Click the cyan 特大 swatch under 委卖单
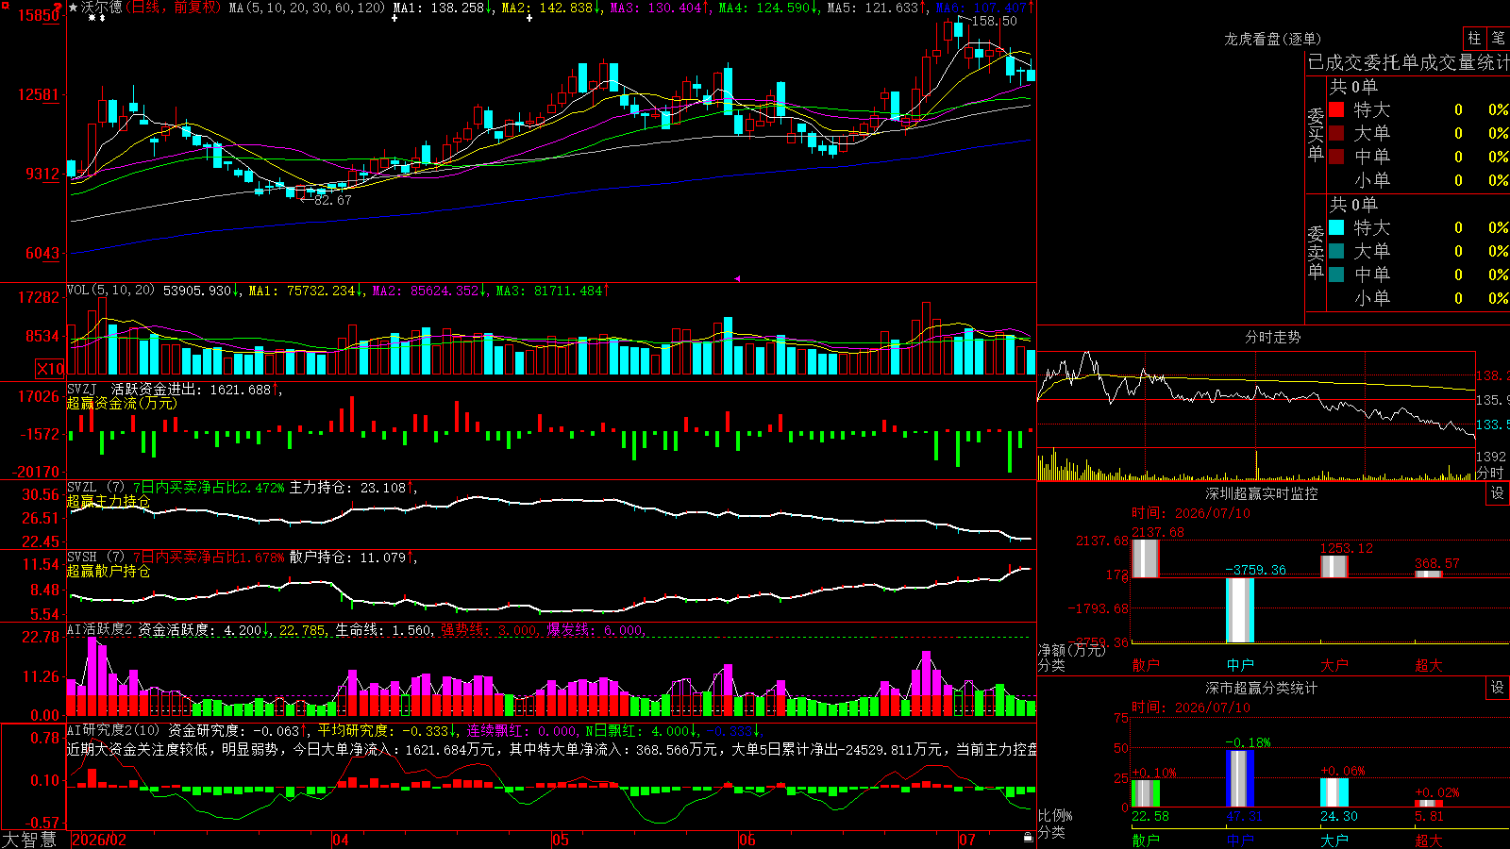 click(1336, 227)
